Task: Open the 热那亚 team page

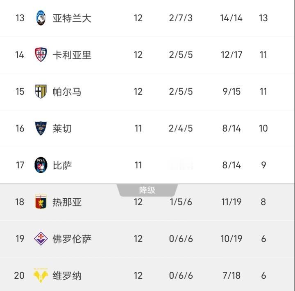Action: 67,202
